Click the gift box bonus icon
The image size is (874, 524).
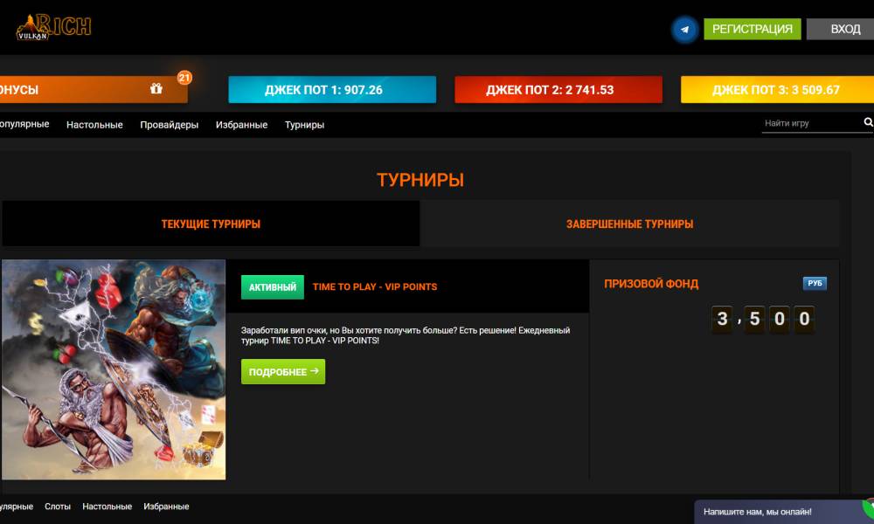pos(156,89)
